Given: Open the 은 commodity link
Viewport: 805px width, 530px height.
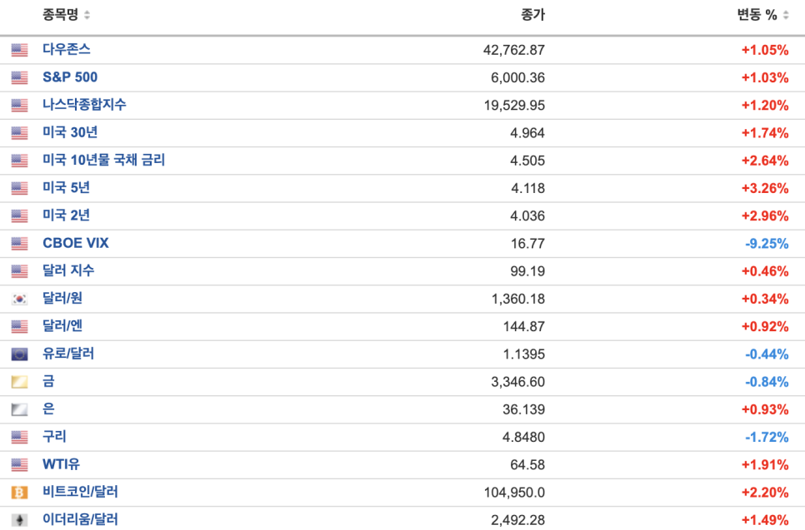Looking at the screenshot, I should tap(48, 409).
